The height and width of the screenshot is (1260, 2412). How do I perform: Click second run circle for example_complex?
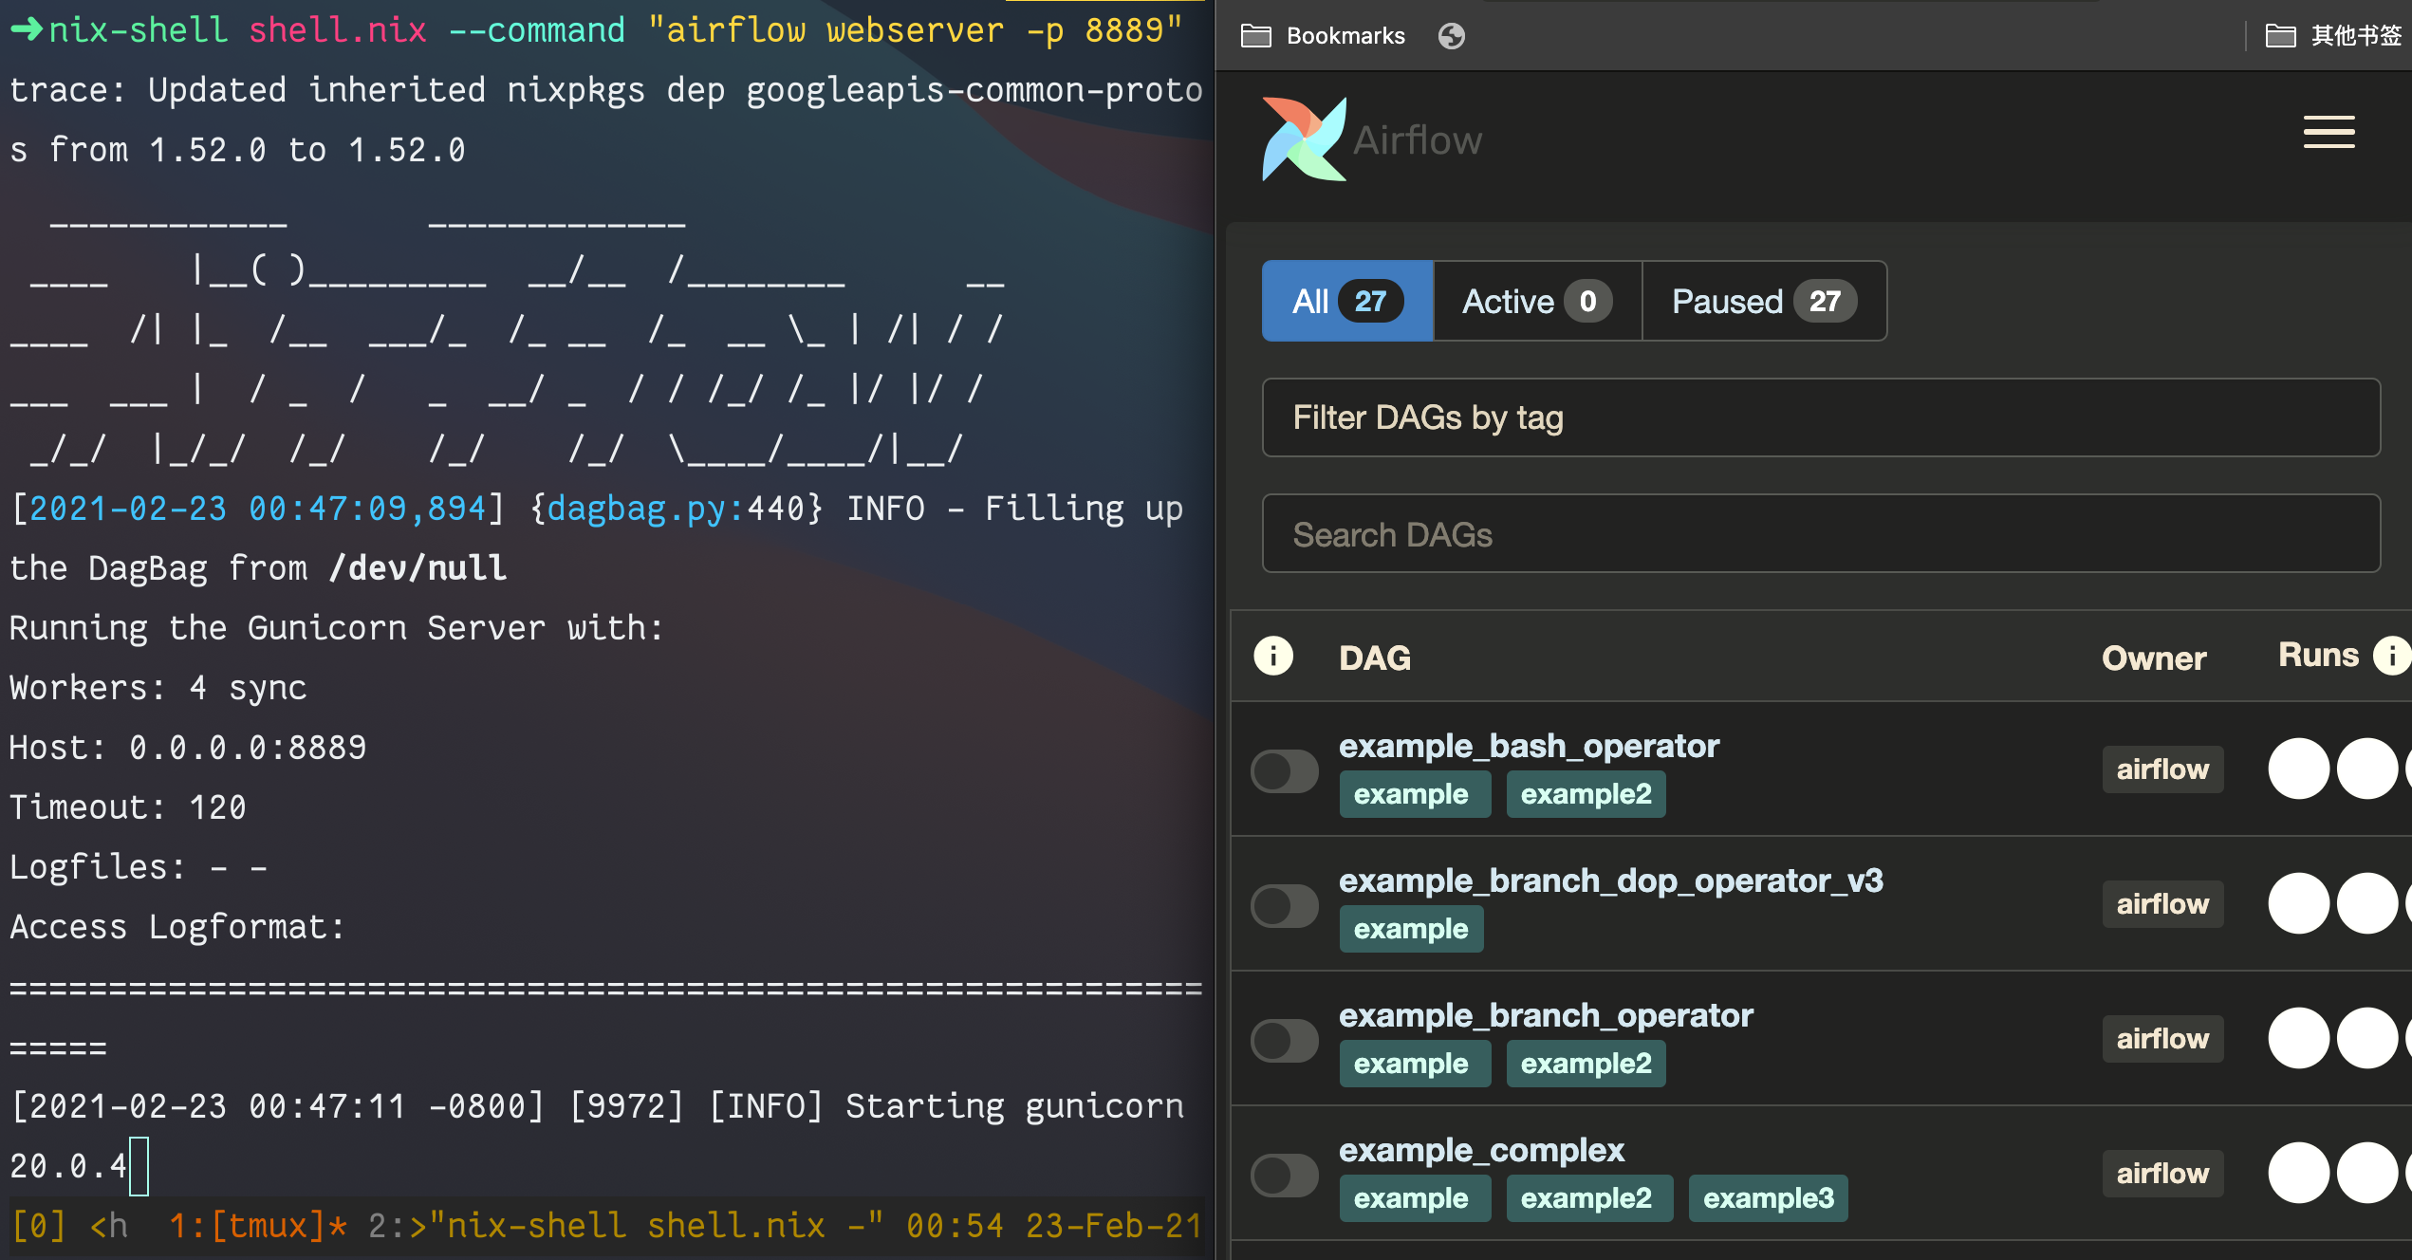click(x=2366, y=1173)
